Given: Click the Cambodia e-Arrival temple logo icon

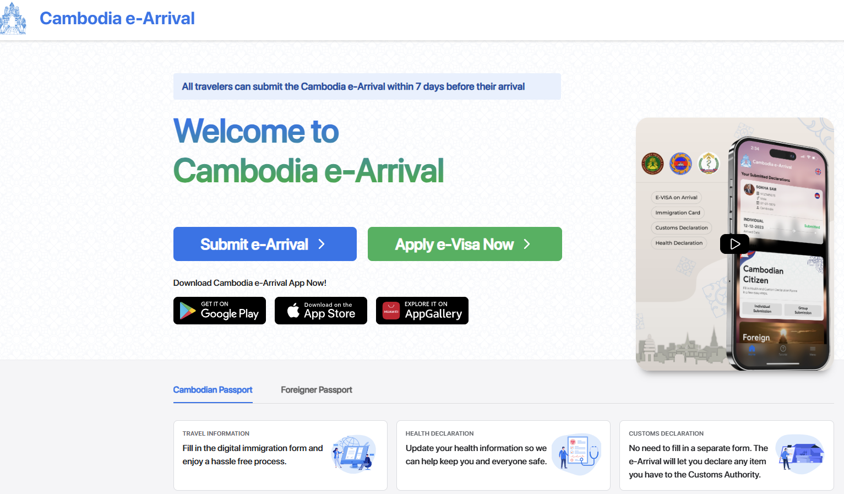Looking at the screenshot, I should (13, 19).
